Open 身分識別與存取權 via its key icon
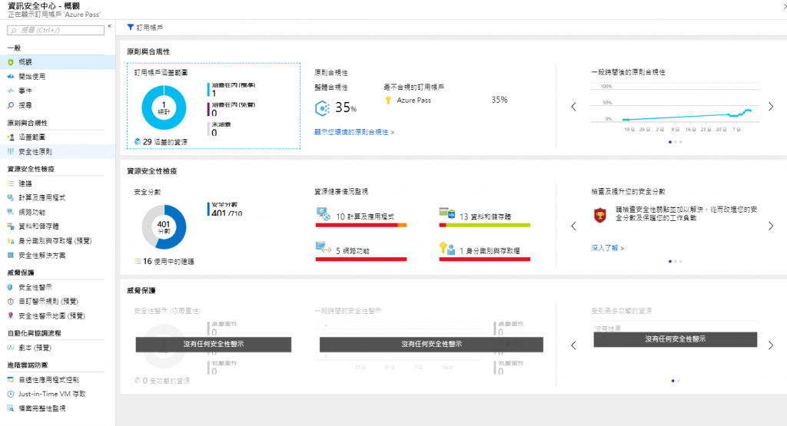The image size is (787, 426). [11, 241]
